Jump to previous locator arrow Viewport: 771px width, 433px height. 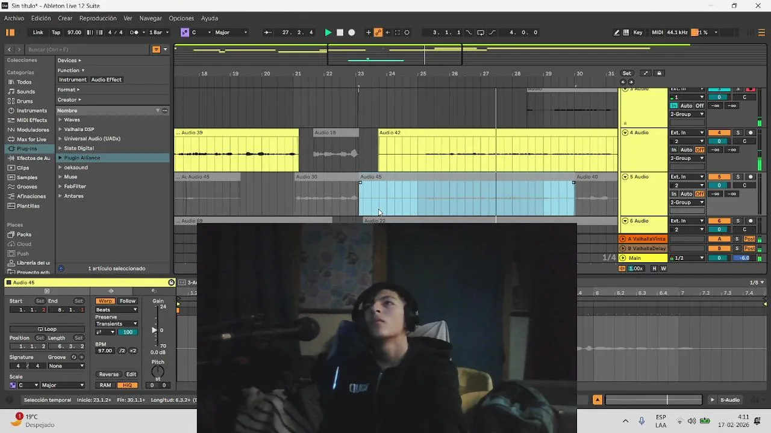(x=624, y=82)
